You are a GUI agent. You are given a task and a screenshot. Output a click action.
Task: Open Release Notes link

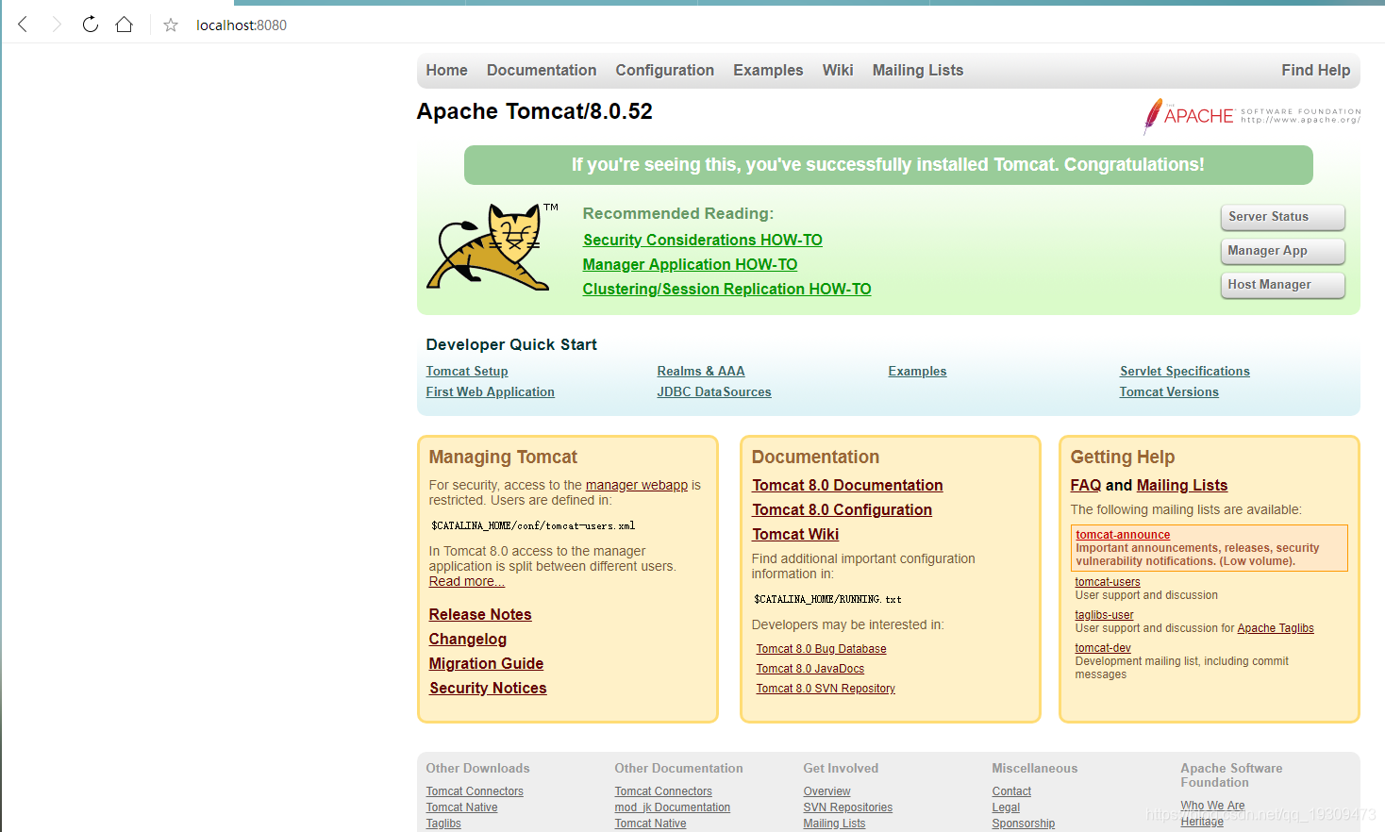tap(480, 615)
